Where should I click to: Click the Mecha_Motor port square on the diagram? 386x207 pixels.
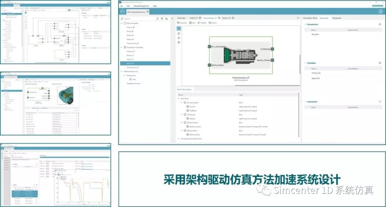(209, 65)
